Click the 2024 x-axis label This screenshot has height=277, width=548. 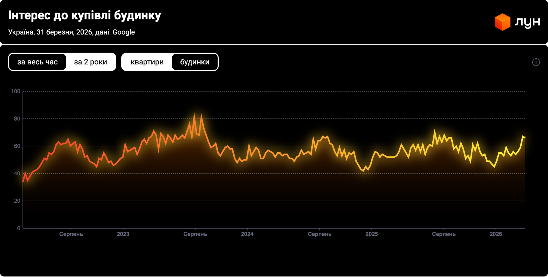(247, 234)
